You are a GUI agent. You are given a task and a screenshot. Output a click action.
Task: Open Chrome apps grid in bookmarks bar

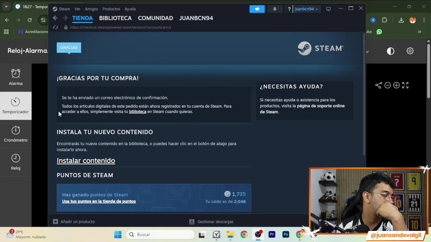point(6,32)
